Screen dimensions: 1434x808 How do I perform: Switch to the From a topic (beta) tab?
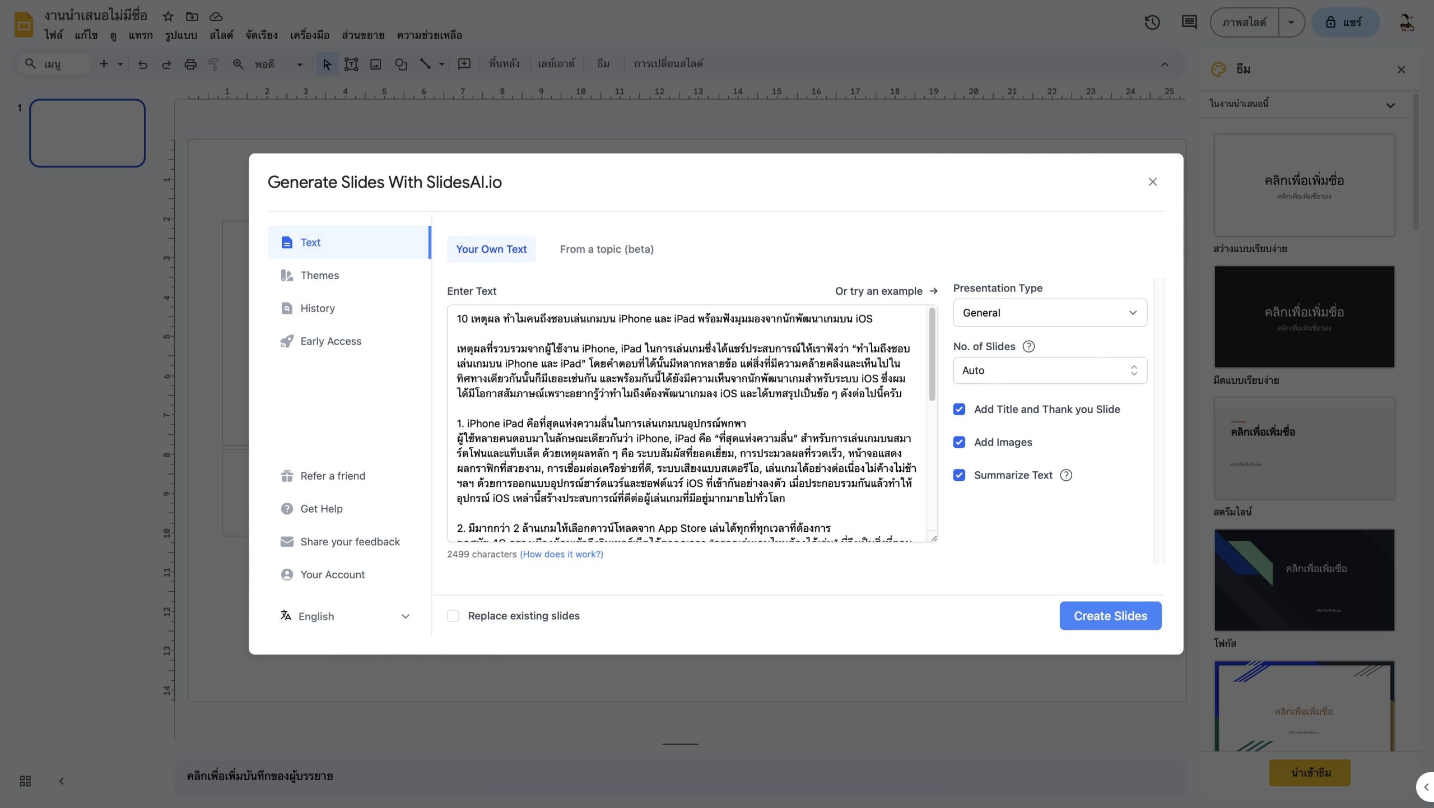pyautogui.click(x=606, y=249)
